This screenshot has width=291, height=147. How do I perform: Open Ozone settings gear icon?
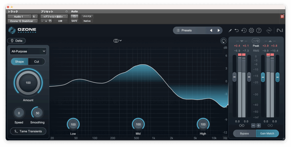251,30
